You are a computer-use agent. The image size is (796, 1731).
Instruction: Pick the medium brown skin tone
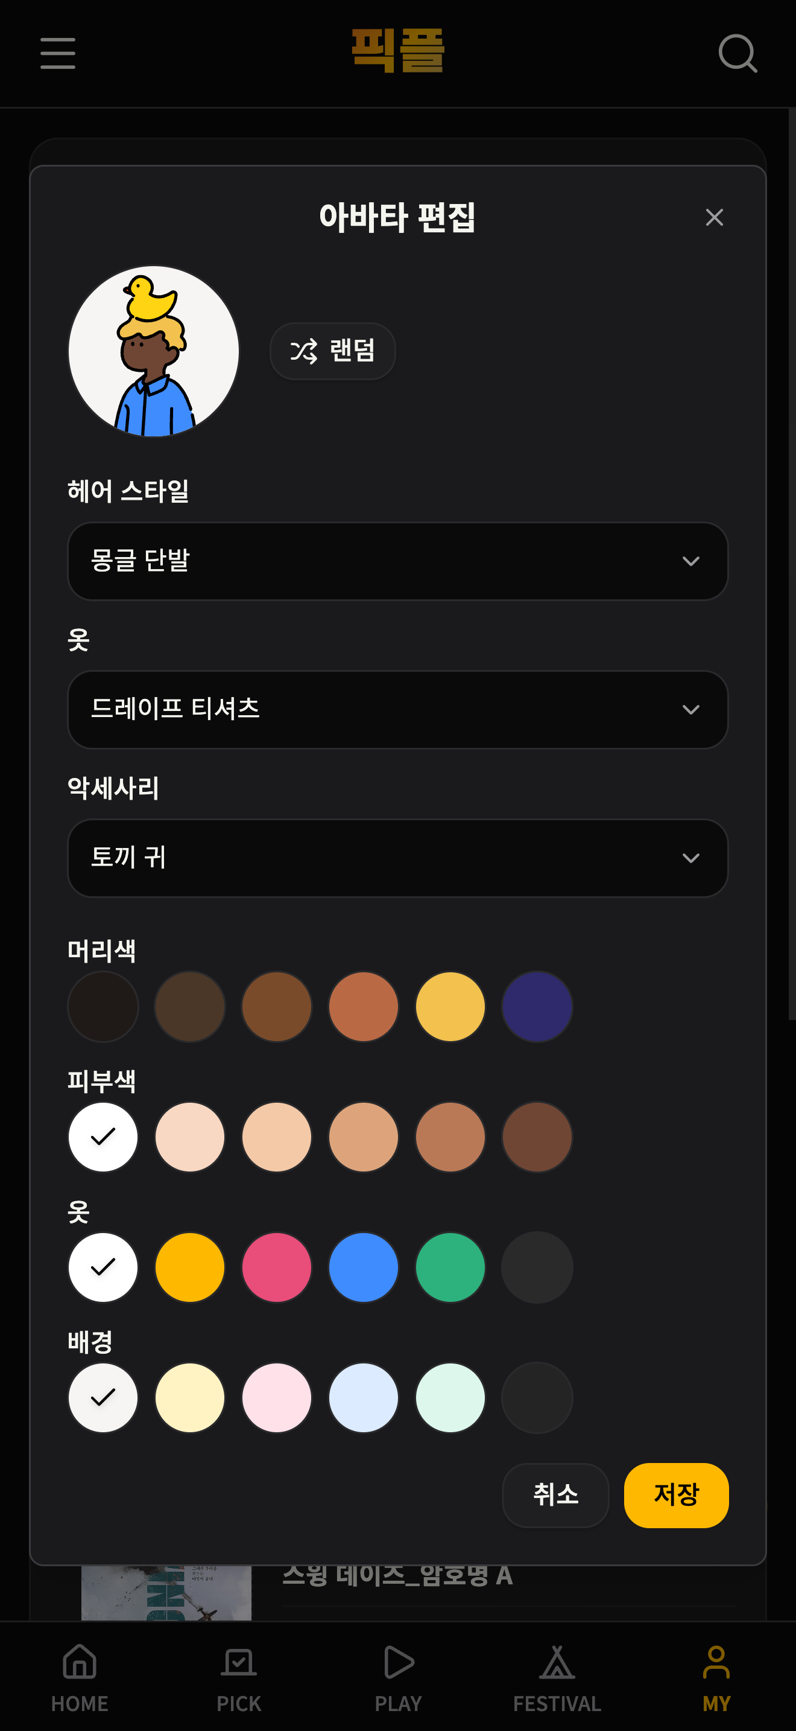pyautogui.click(x=450, y=1137)
